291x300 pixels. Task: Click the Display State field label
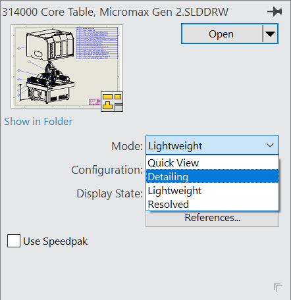click(x=110, y=193)
